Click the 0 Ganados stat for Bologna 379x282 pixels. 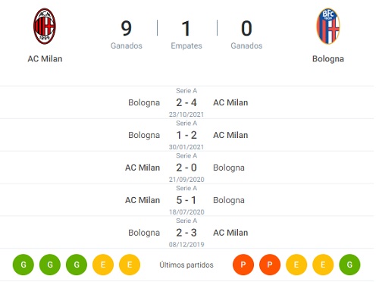click(x=246, y=34)
